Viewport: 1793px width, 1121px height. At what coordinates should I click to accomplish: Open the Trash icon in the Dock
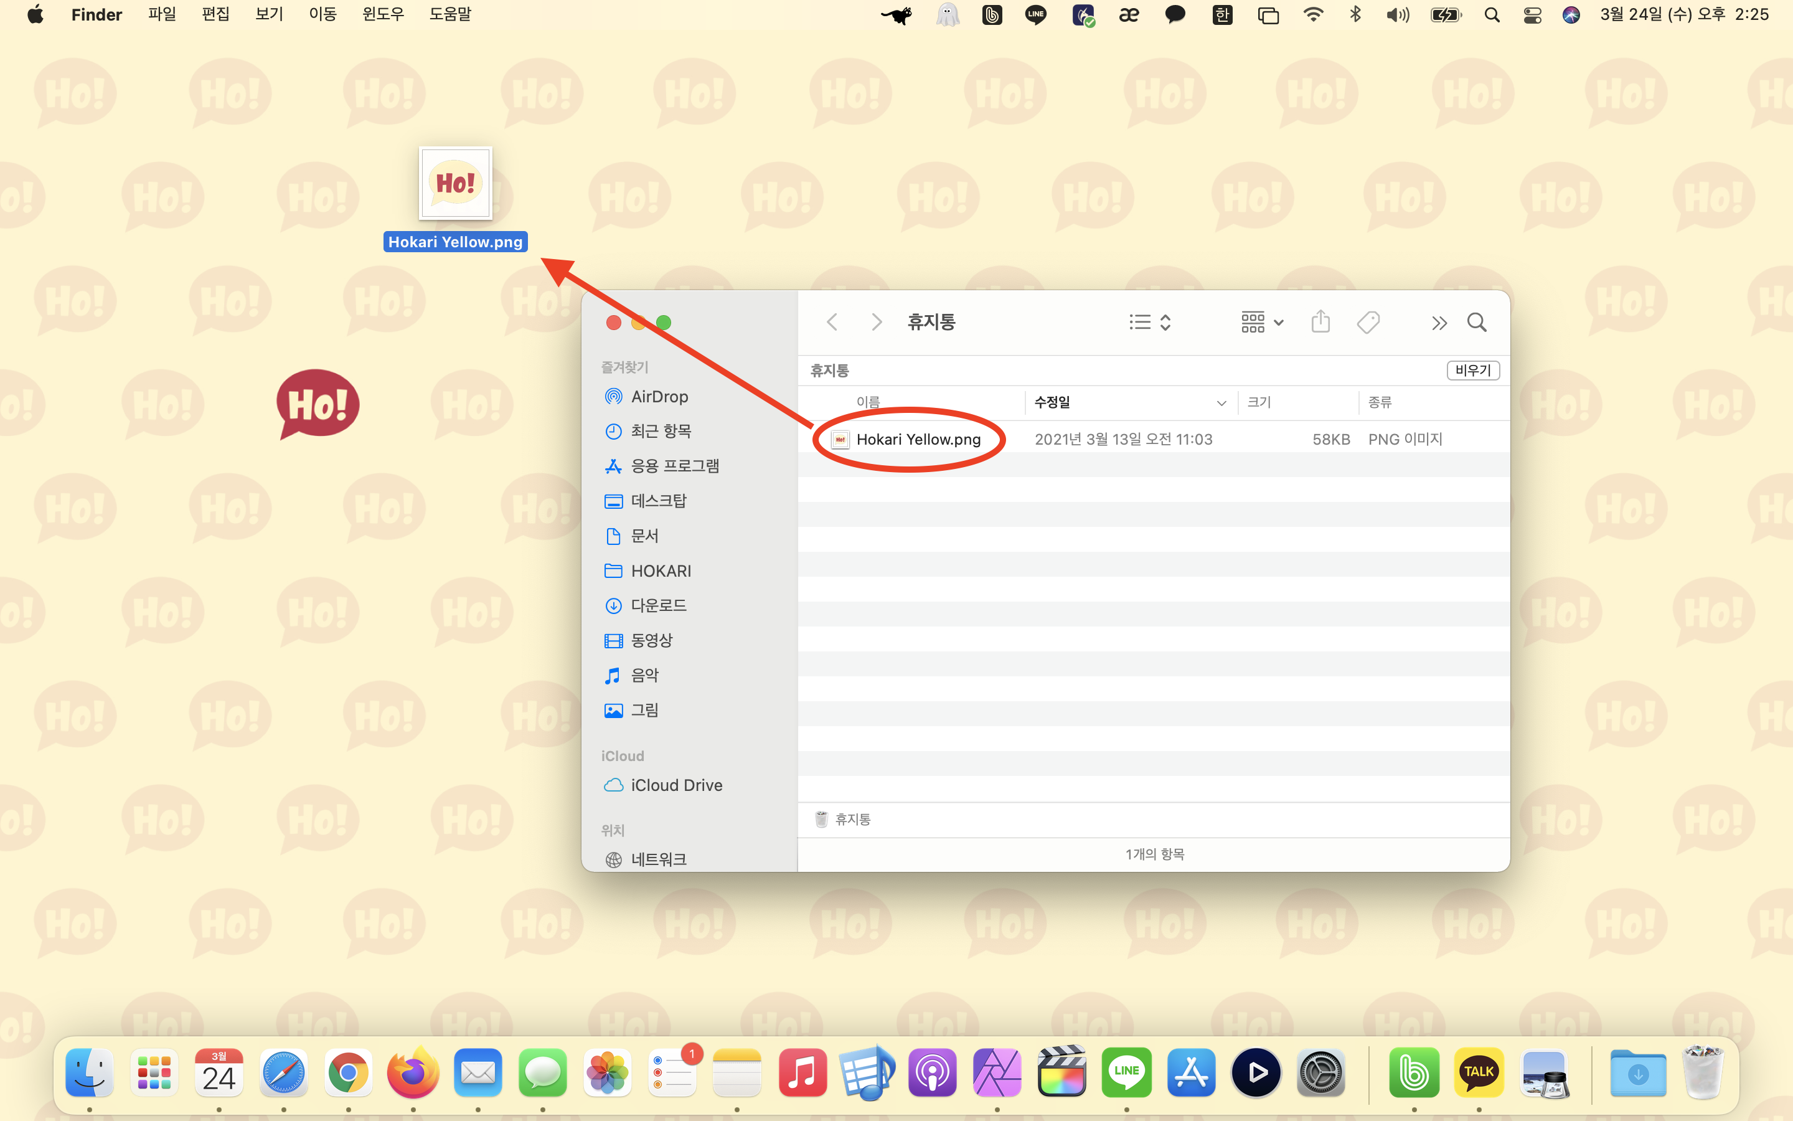1702,1073
